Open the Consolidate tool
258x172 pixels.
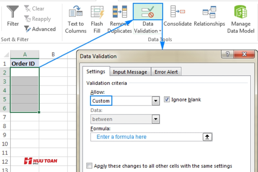tap(178, 16)
